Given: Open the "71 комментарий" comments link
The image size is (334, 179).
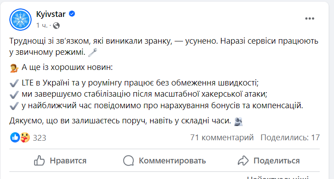Looking at the screenshot, I should 222,138.
